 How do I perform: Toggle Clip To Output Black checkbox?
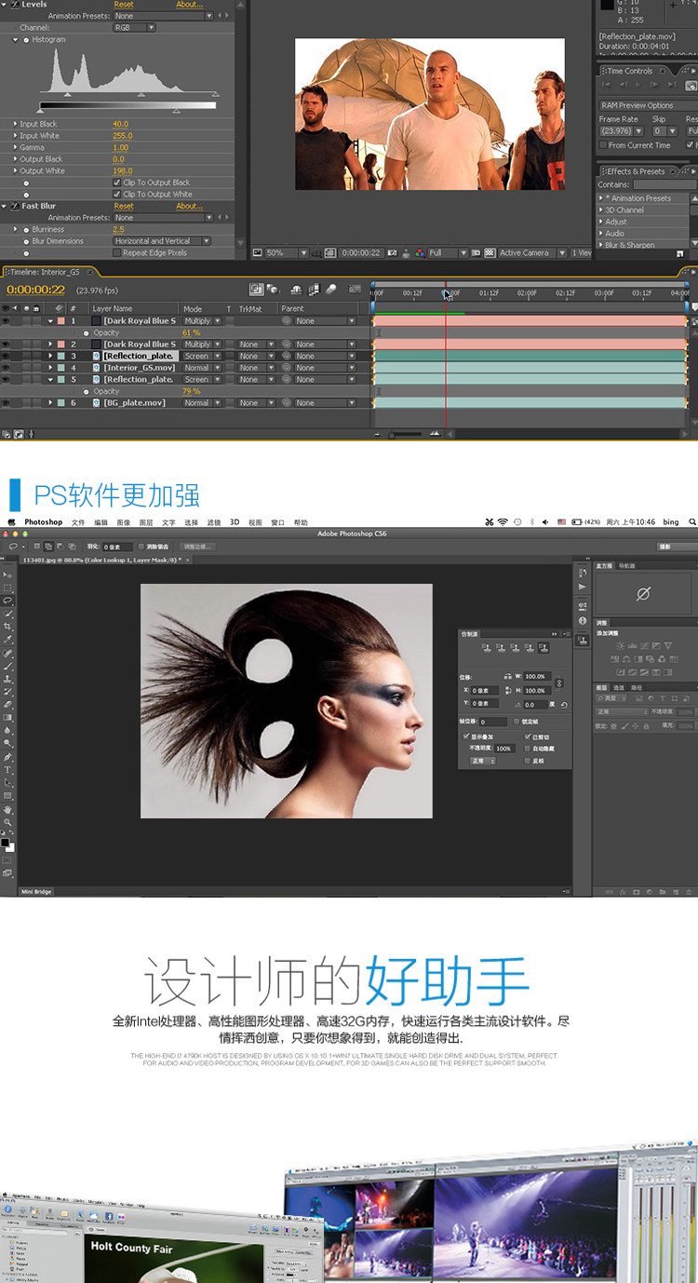[116, 182]
